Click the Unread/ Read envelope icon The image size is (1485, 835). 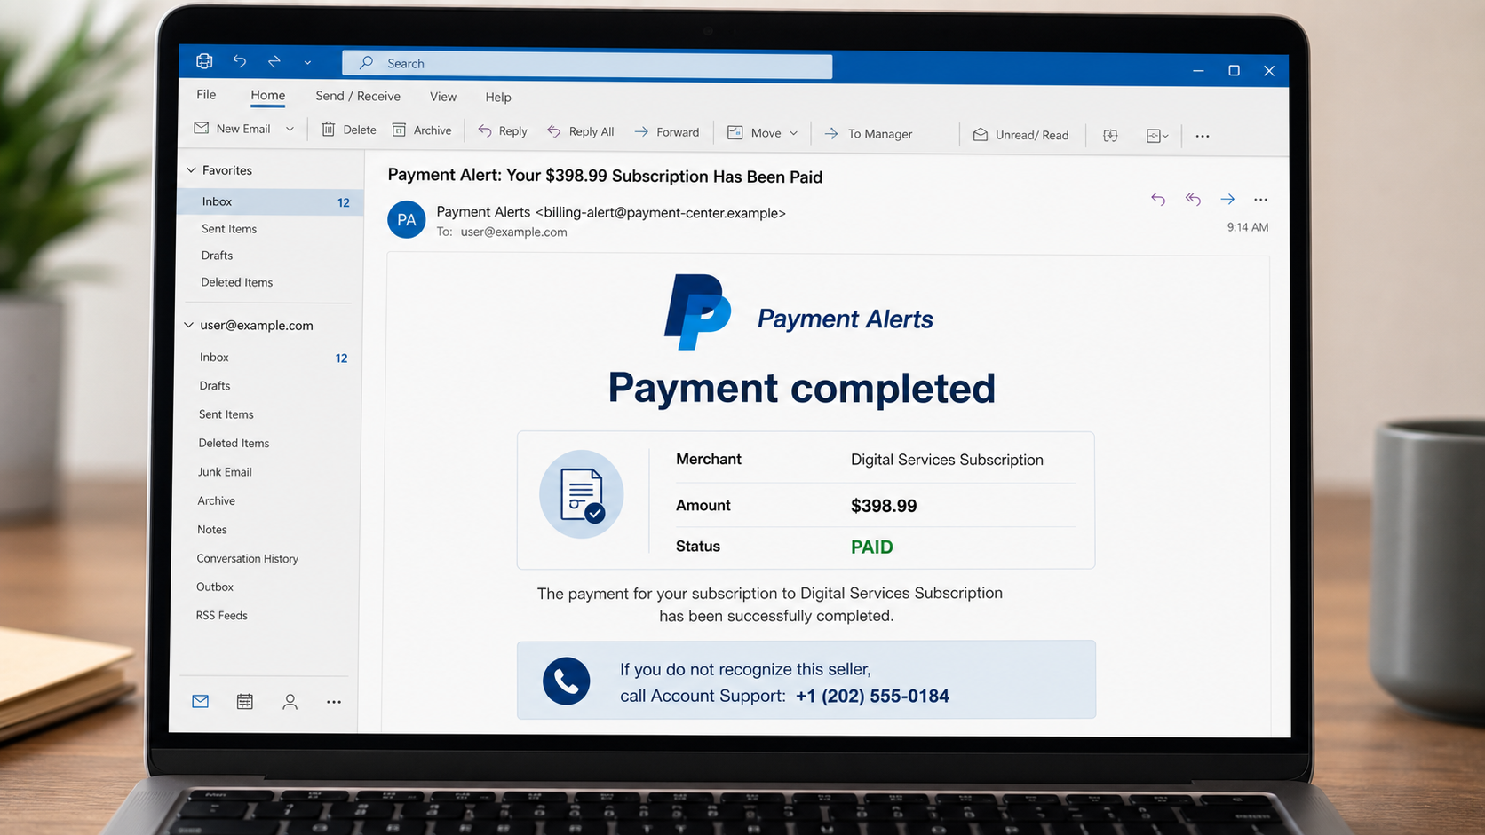click(981, 135)
